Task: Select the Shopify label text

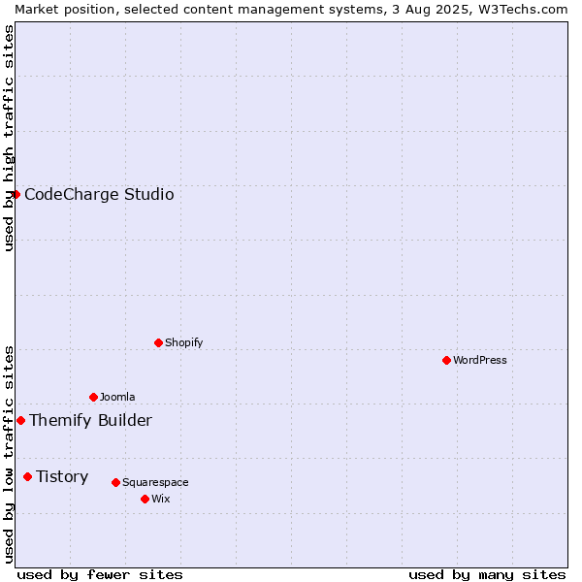Action: click(x=183, y=342)
